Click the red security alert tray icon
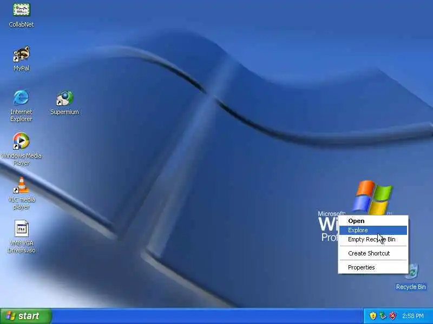433x324 pixels. coord(393,316)
